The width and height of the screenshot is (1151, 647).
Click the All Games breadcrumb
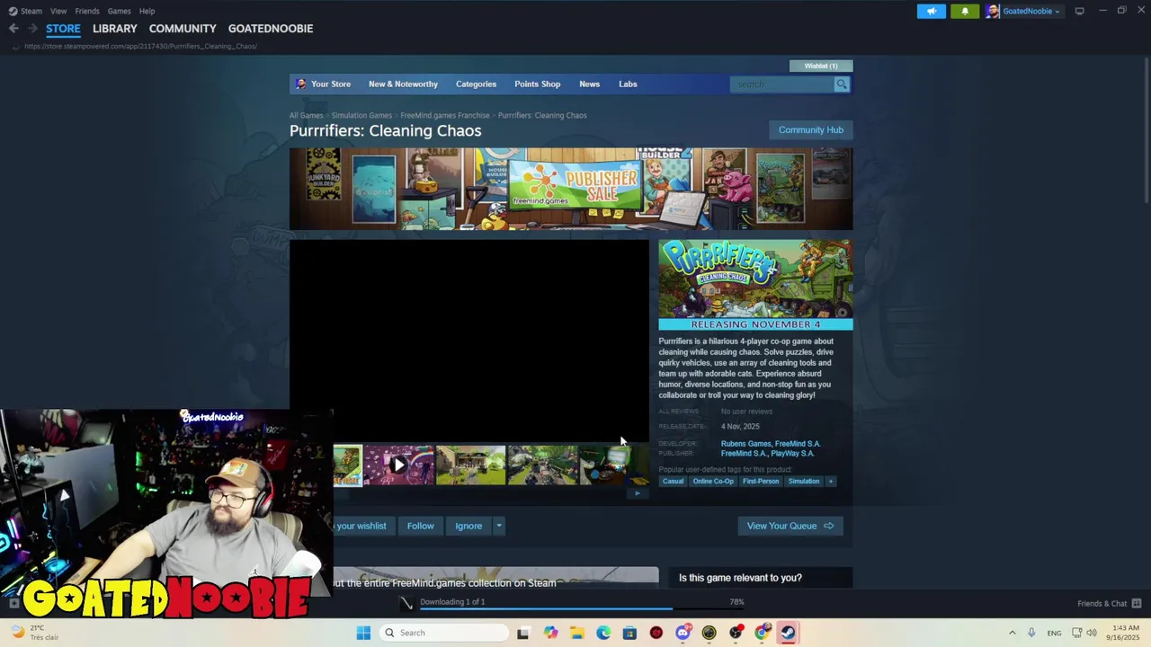tap(306, 116)
